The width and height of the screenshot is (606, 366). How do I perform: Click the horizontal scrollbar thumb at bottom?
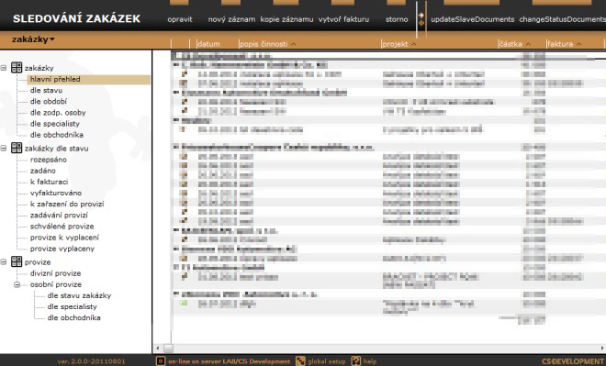pyautogui.click(x=168, y=348)
